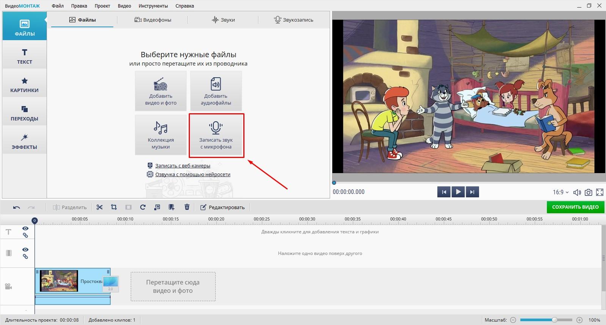Rotate the clip with the rotate icon
The width and height of the screenshot is (606, 325).
[143, 207]
